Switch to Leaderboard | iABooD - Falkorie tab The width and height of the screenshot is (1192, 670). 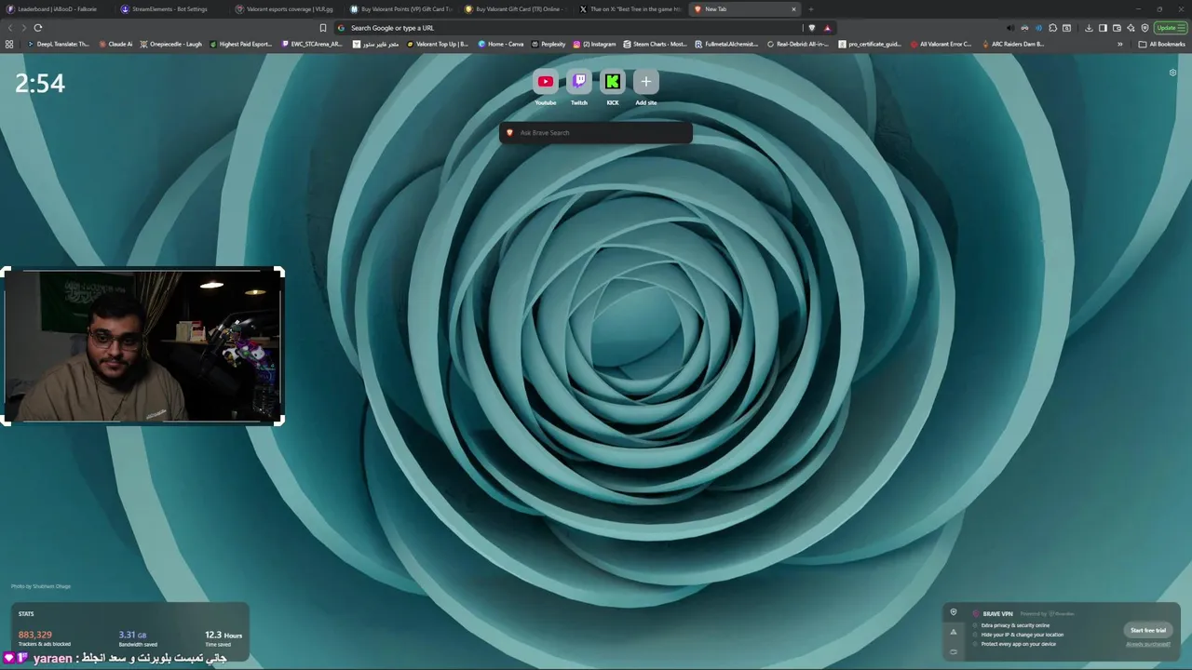coord(58,9)
